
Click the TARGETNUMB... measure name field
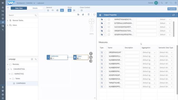click(x=115, y=83)
